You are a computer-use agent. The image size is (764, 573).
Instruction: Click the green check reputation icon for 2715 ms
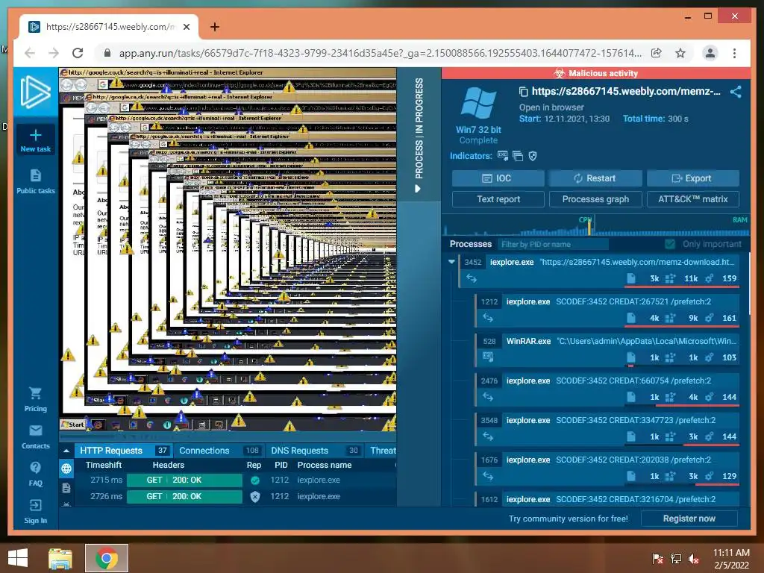255,480
